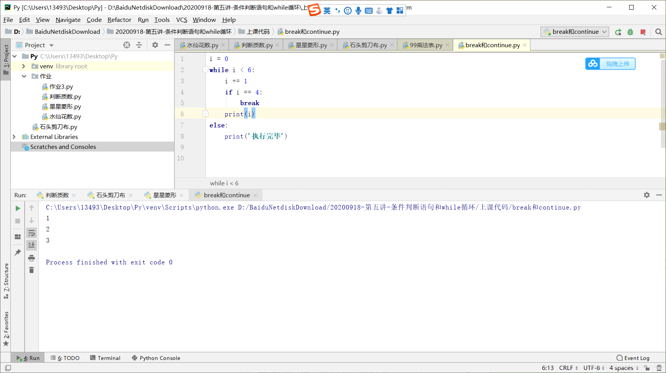Image resolution: width=666 pixels, height=373 pixels.
Task: Toggle Sogou input English/Chinese mode
Action: 327,11
